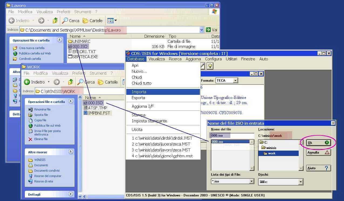
Task: Select the UNIMARC folder in Lavoro window
Action: [79, 41]
